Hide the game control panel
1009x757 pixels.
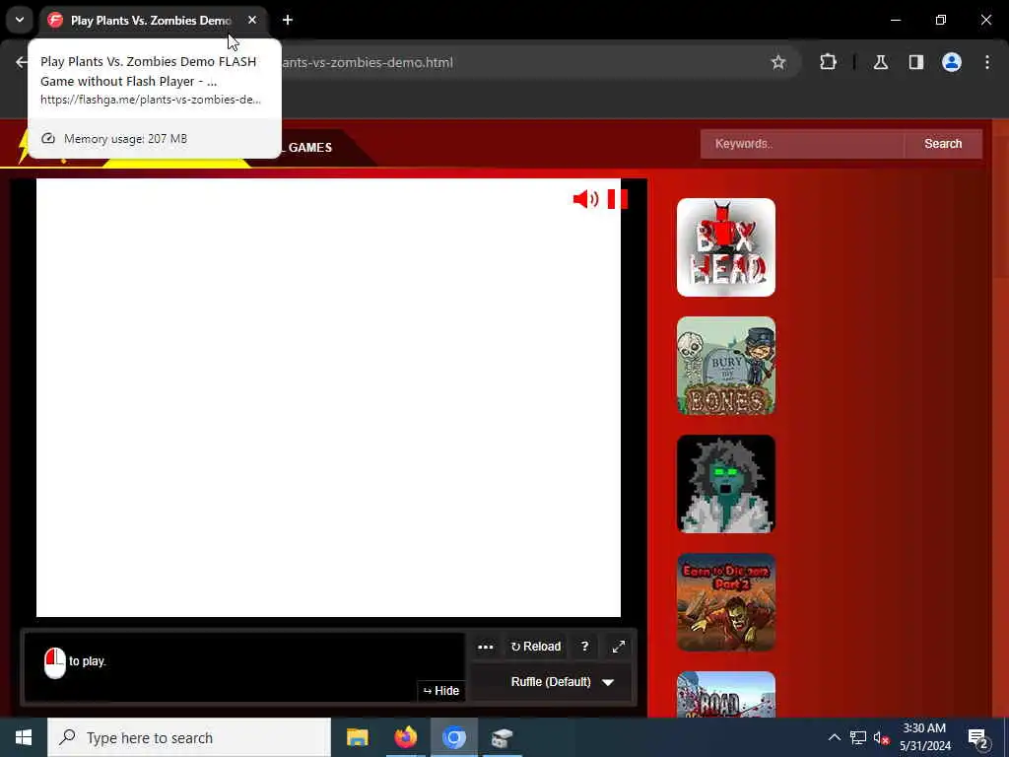tap(441, 691)
